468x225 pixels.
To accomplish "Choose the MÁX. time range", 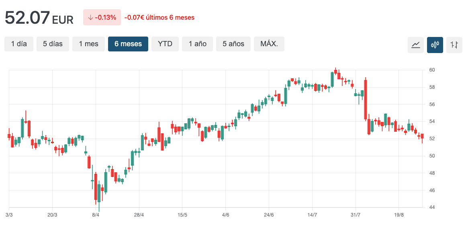I will click(x=269, y=44).
